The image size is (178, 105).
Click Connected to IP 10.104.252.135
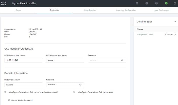pyautogui.click(x=35, y=29)
